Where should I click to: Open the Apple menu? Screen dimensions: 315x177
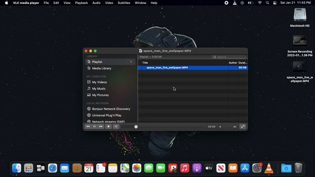tap(6, 3)
